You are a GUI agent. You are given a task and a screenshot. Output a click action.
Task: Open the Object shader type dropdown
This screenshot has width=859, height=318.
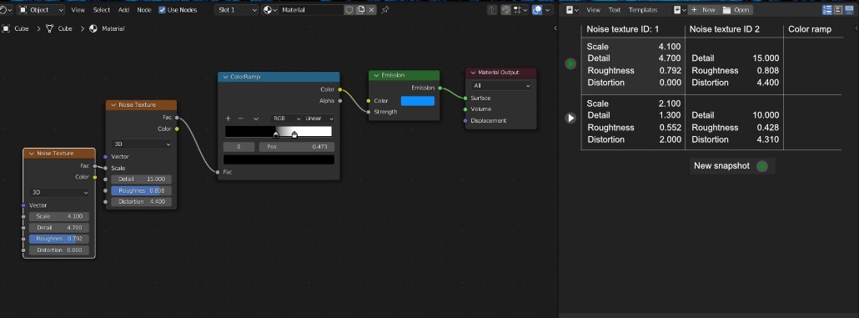click(41, 10)
